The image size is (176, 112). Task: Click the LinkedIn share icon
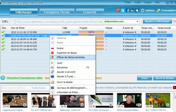(x=132, y=11)
